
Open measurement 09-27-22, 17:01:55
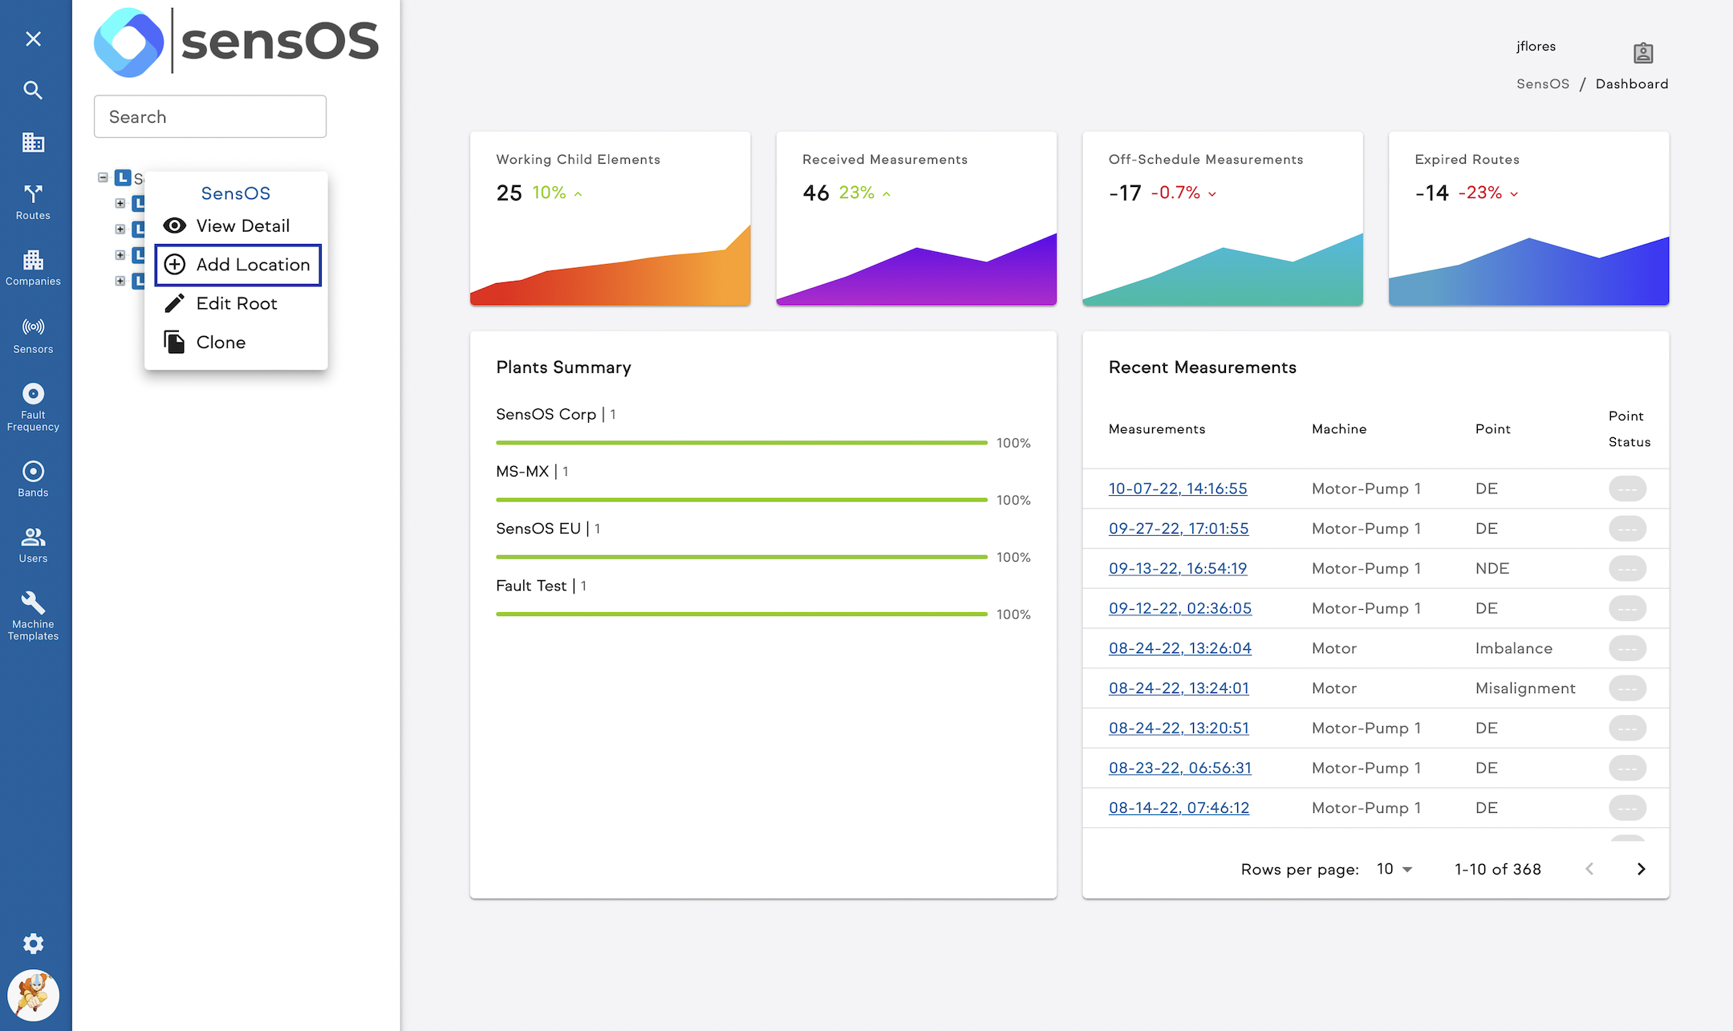(1179, 529)
